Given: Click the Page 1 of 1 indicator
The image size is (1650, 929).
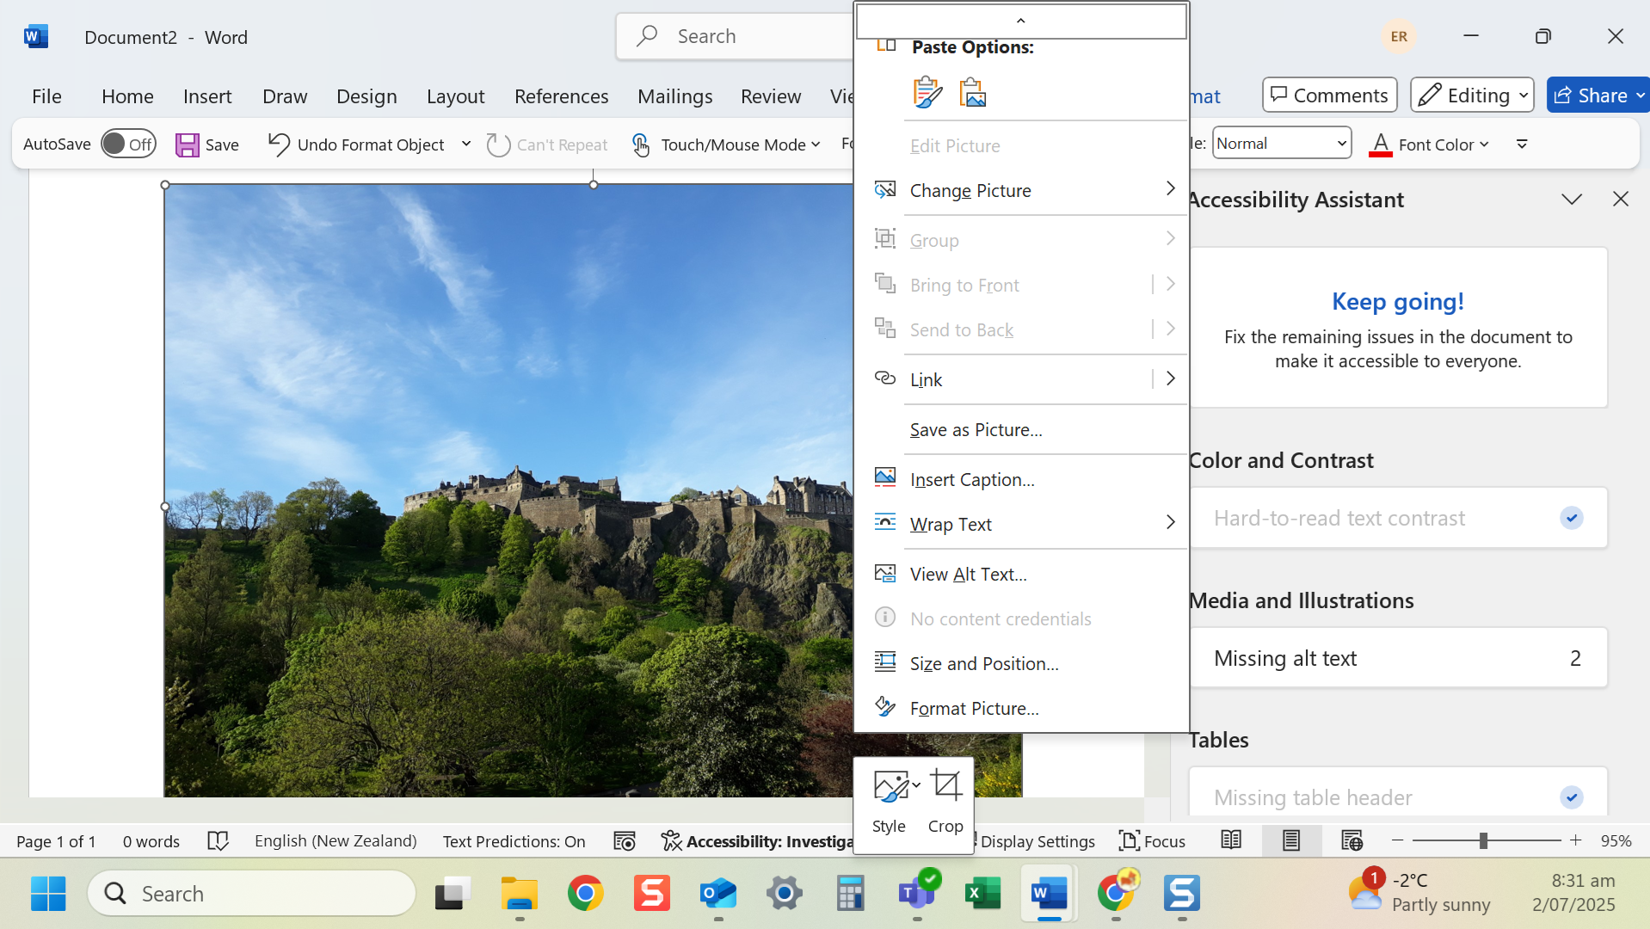Looking at the screenshot, I should [56, 840].
